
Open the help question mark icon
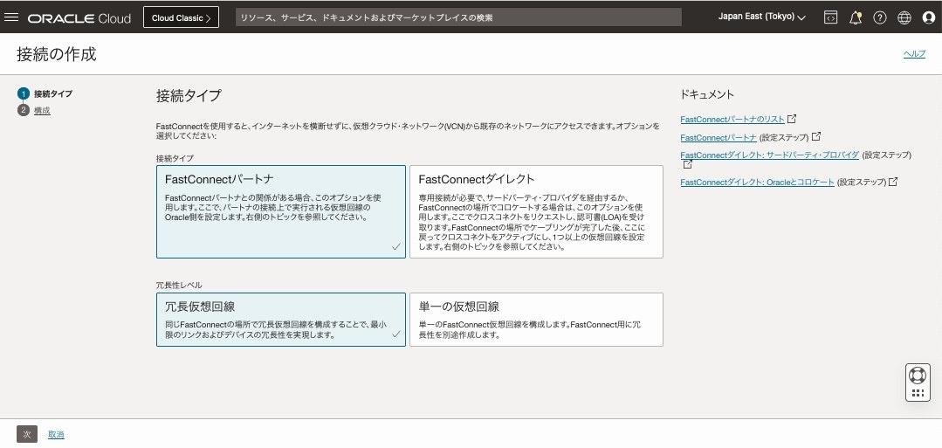pos(880,17)
